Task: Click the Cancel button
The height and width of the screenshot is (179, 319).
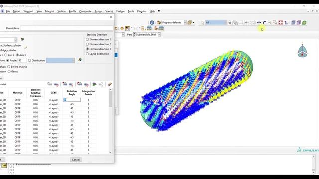Action: (76, 160)
